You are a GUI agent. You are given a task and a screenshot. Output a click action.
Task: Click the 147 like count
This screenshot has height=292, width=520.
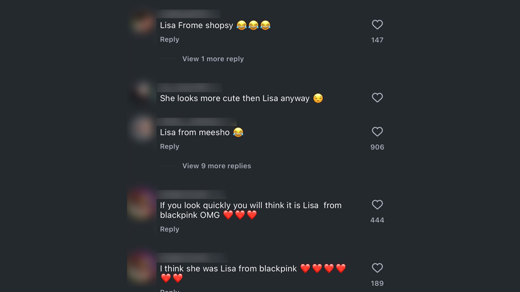(x=377, y=40)
